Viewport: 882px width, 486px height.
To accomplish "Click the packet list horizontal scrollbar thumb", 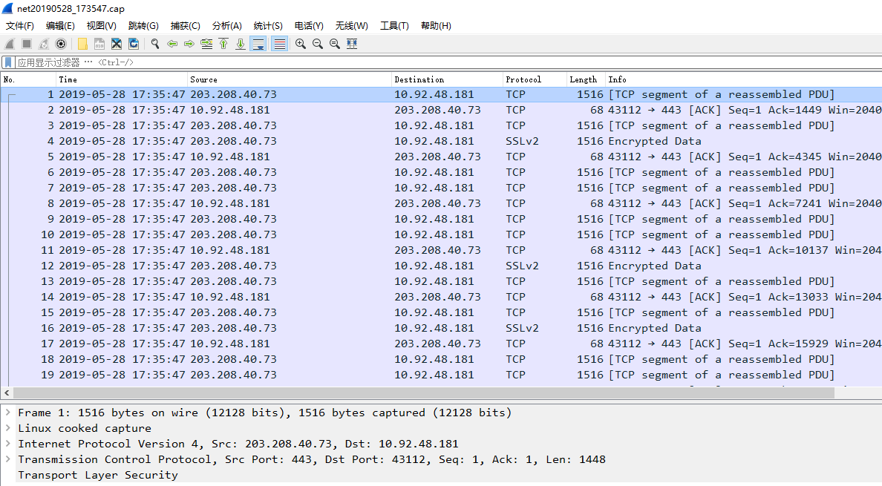I will click(424, 393).
